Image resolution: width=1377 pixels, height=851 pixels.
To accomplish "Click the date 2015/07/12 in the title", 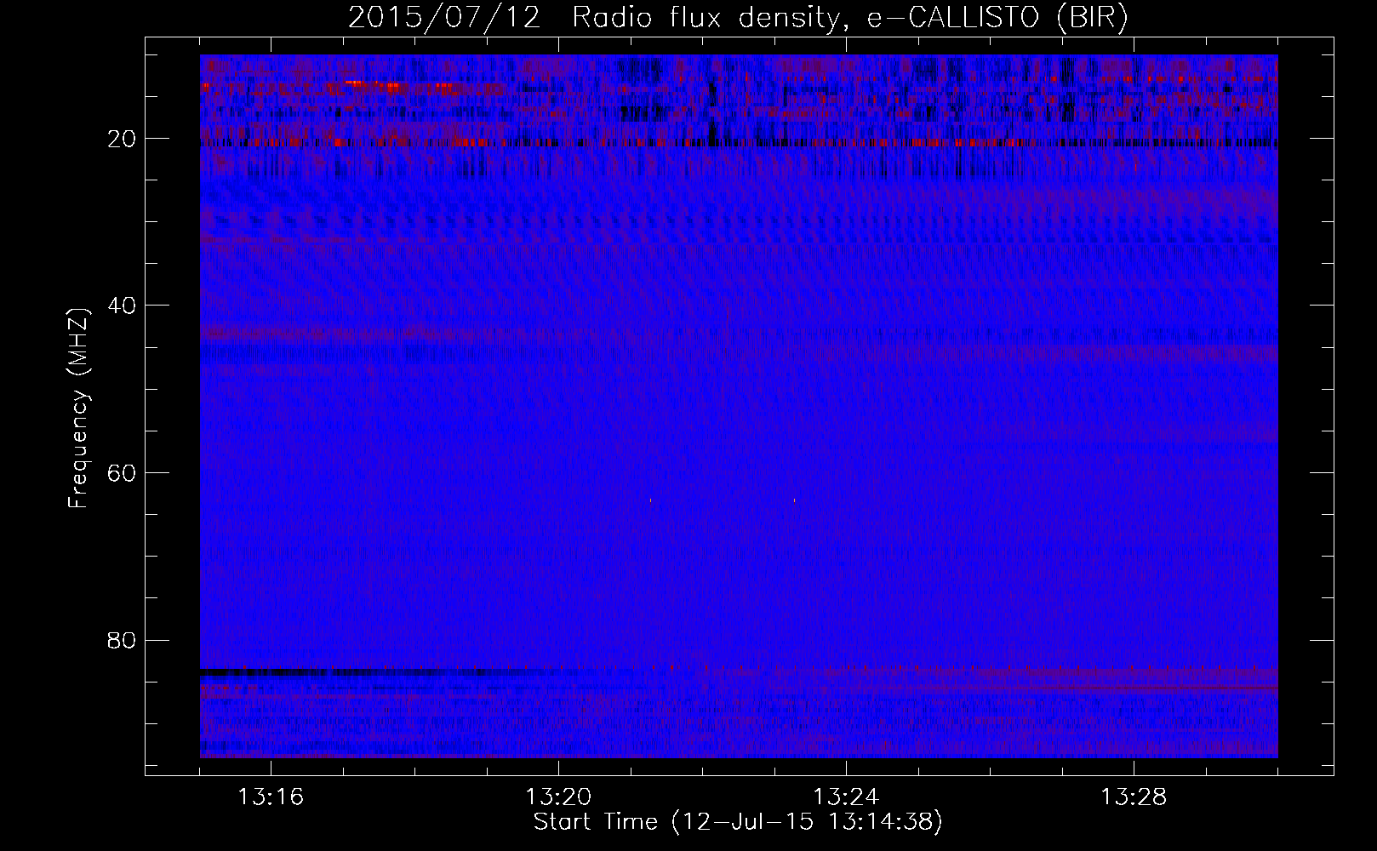I will click(x=443, y=18).
